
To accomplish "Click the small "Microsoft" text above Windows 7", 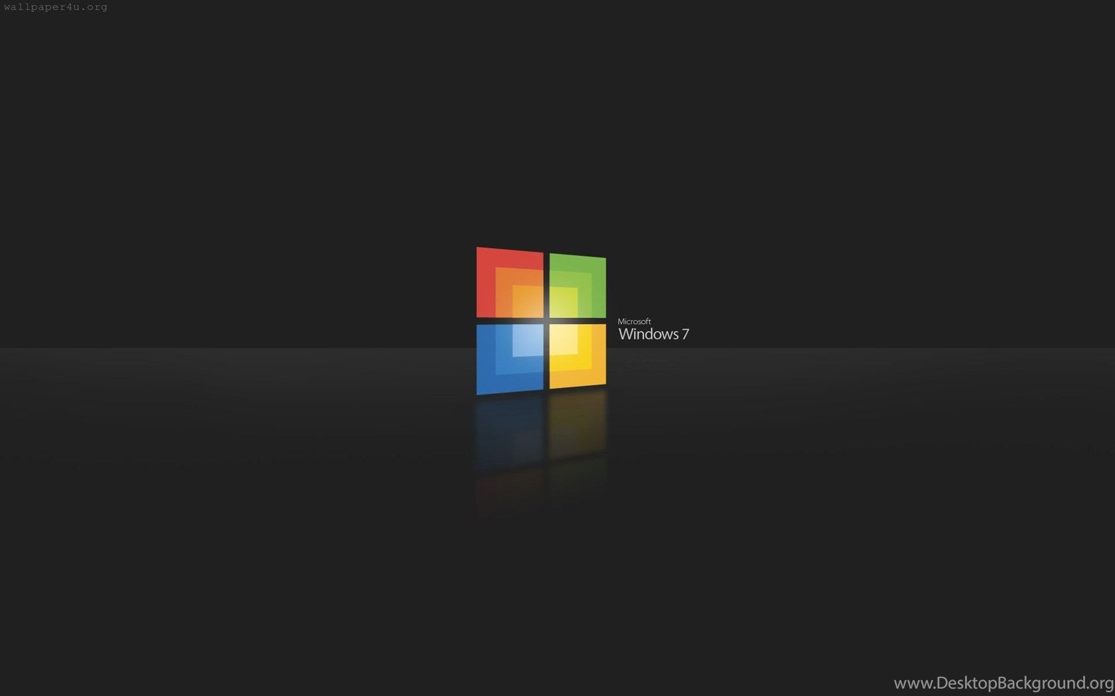I will coord(634,321).
